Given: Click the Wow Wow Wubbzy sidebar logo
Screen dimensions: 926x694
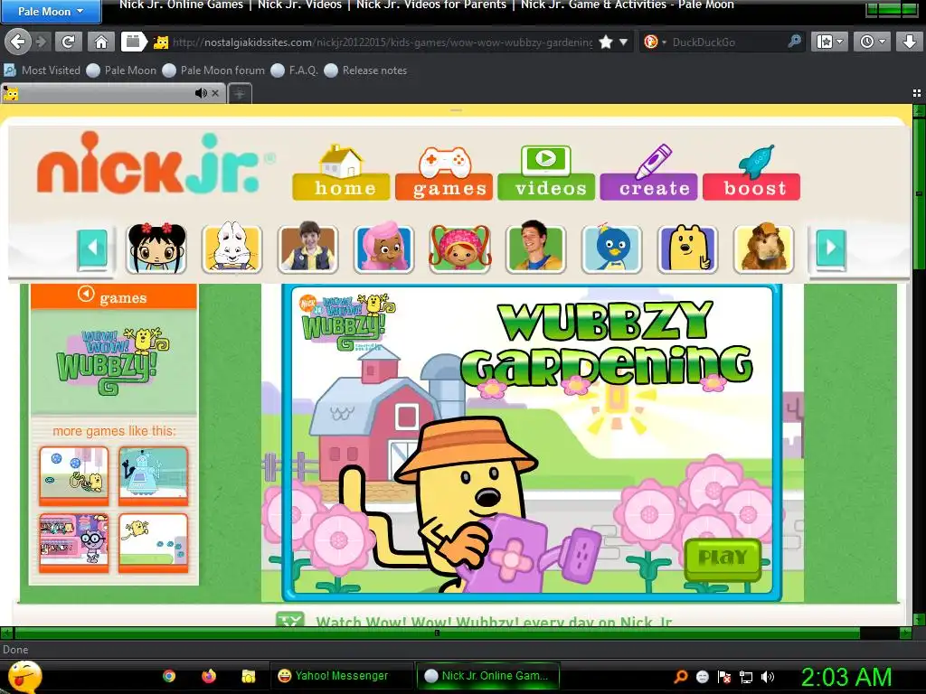Looking at the screenshot, I should coord(113,361).
